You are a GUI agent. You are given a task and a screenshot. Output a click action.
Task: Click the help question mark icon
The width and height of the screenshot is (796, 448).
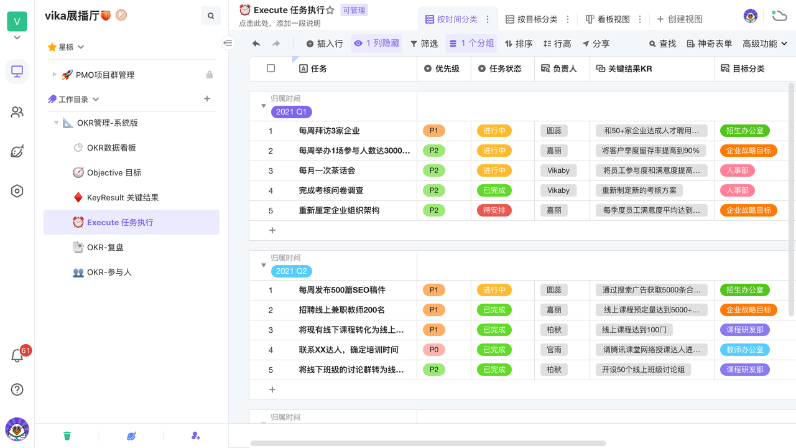click(x=17, y=390)
